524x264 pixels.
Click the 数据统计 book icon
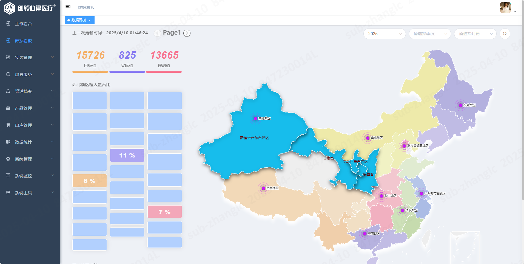point(8,142)
